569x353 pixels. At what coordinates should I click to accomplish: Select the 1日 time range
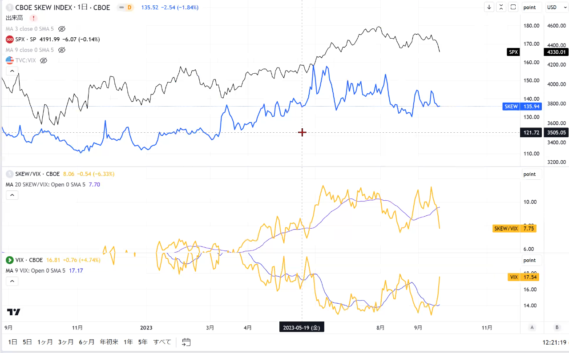click(x=13, y=342)
